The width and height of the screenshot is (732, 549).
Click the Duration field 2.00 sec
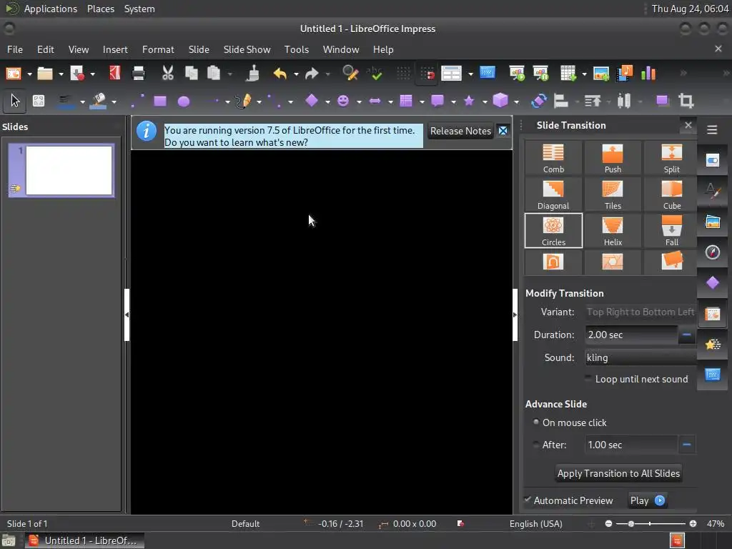click(630, 335)
